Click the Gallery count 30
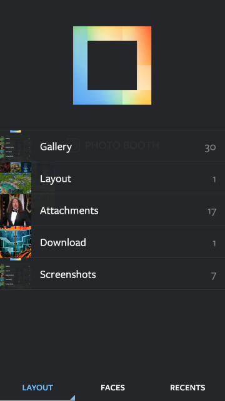This screenshot has width=225, height=401. 210,148
